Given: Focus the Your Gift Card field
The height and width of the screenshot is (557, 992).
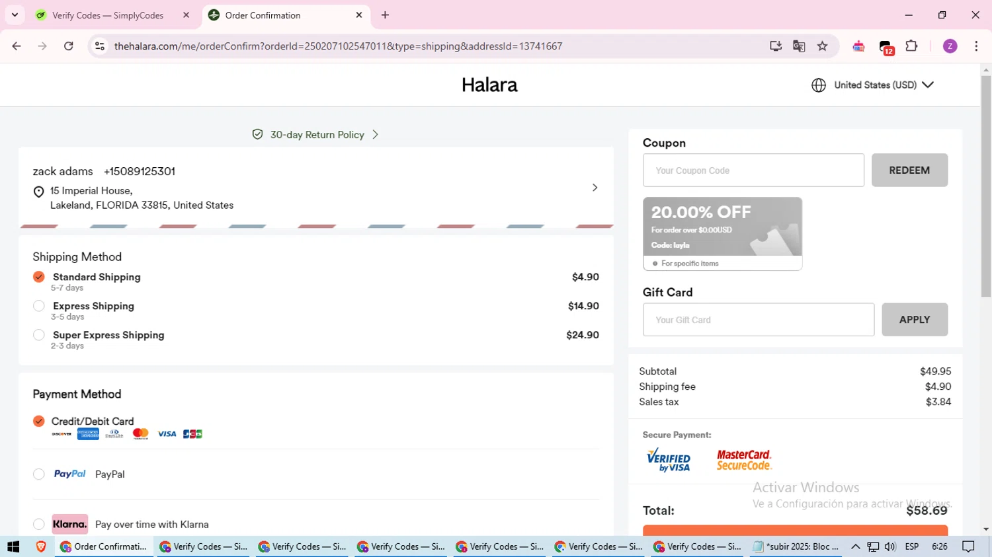Looking at the screenshot, I should click(759, 320).
